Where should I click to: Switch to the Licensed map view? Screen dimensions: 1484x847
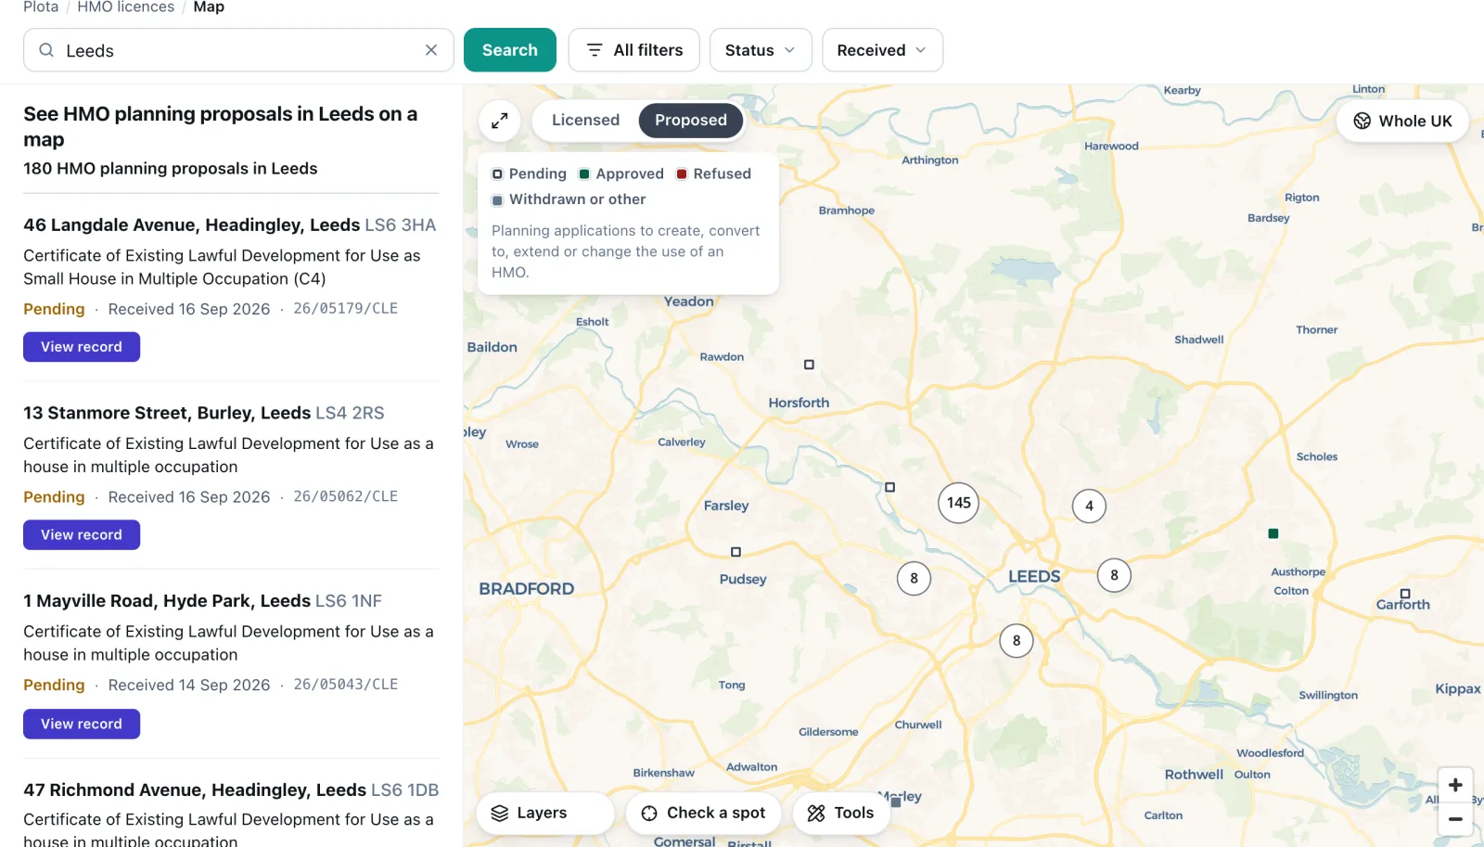click(585, 121)
